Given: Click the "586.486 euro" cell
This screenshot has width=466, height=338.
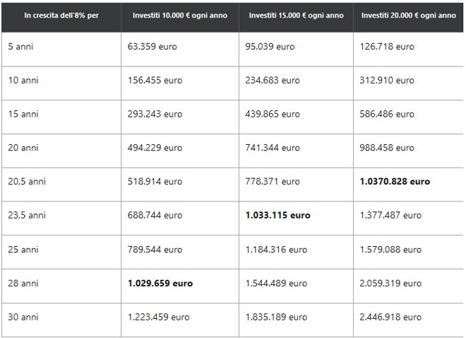Looking at the screenshot, I should coord(387,115).
